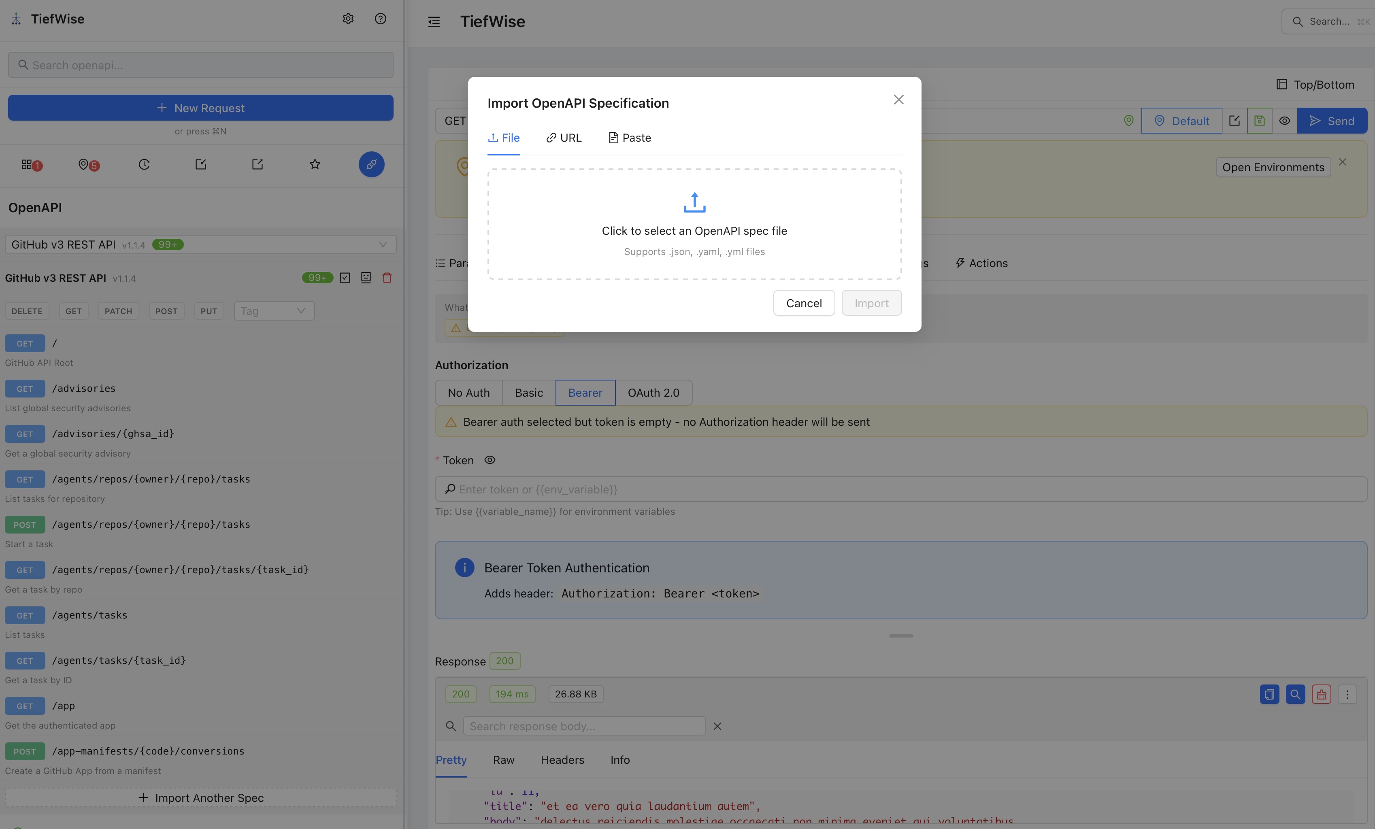Click the upload icon in drop zone
The image size is (1375, 829).
694,202
